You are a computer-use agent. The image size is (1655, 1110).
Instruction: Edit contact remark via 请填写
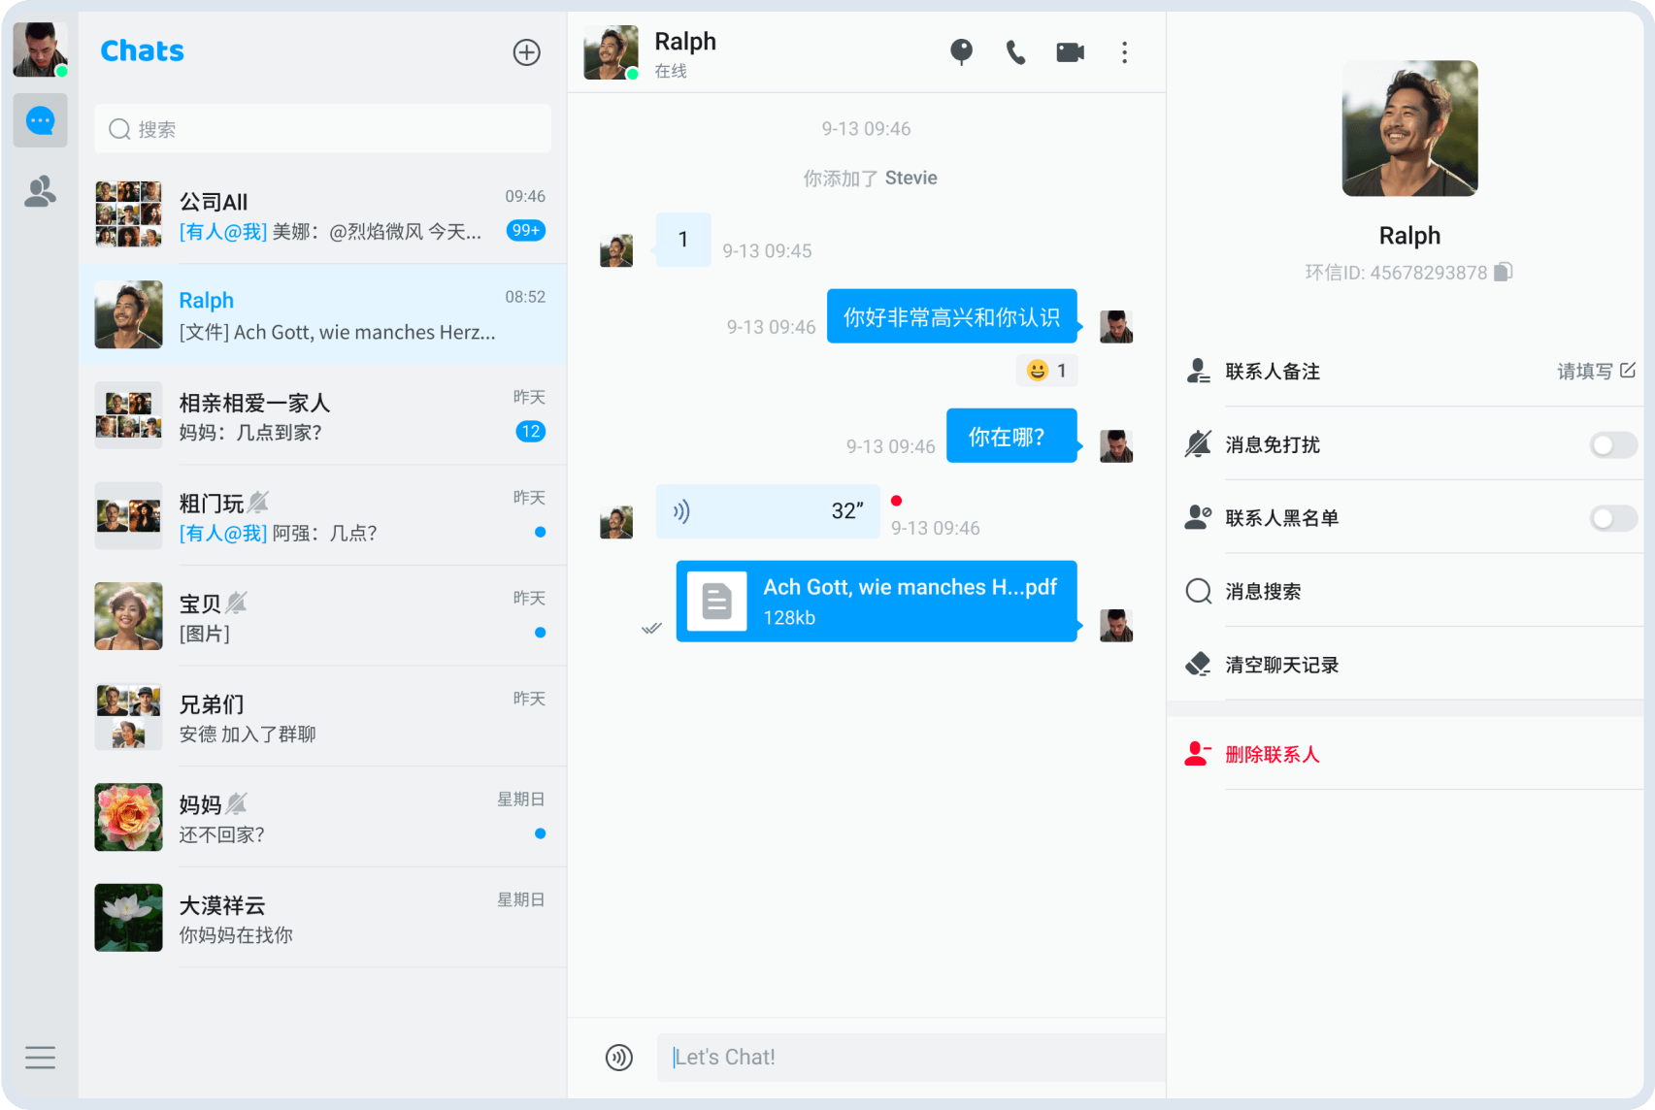tap(1596, 372)
